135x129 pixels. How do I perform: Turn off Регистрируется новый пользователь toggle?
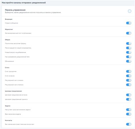click(x=129, y=48)
